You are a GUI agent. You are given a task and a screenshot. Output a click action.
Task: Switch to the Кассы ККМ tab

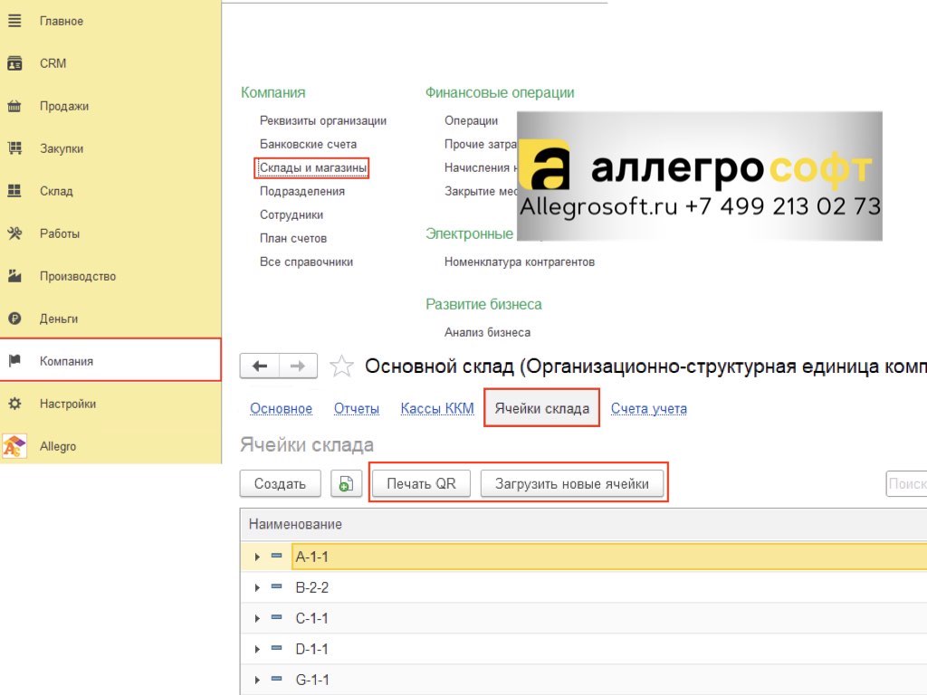coord(437,408)
